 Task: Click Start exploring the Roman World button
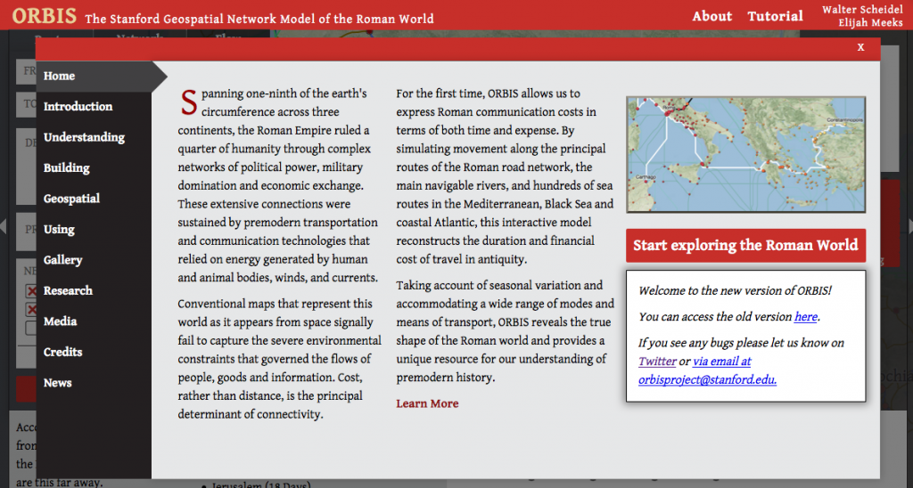pos(745,246)
